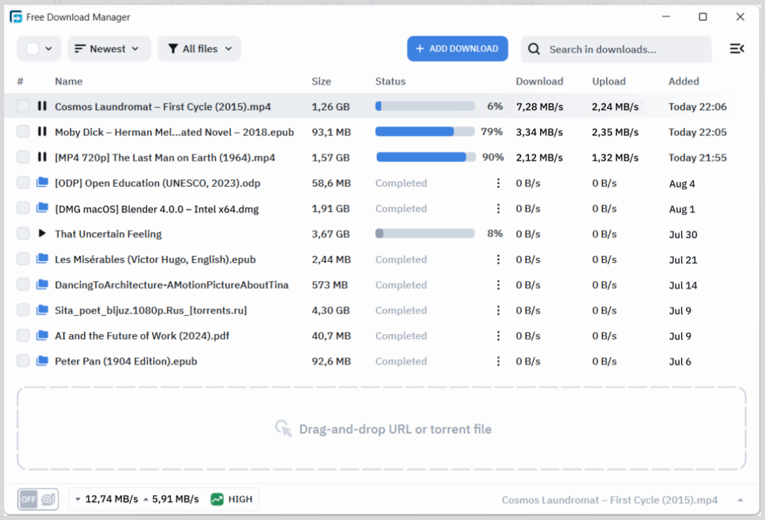Sort by the Name column header

click(68, 81)
